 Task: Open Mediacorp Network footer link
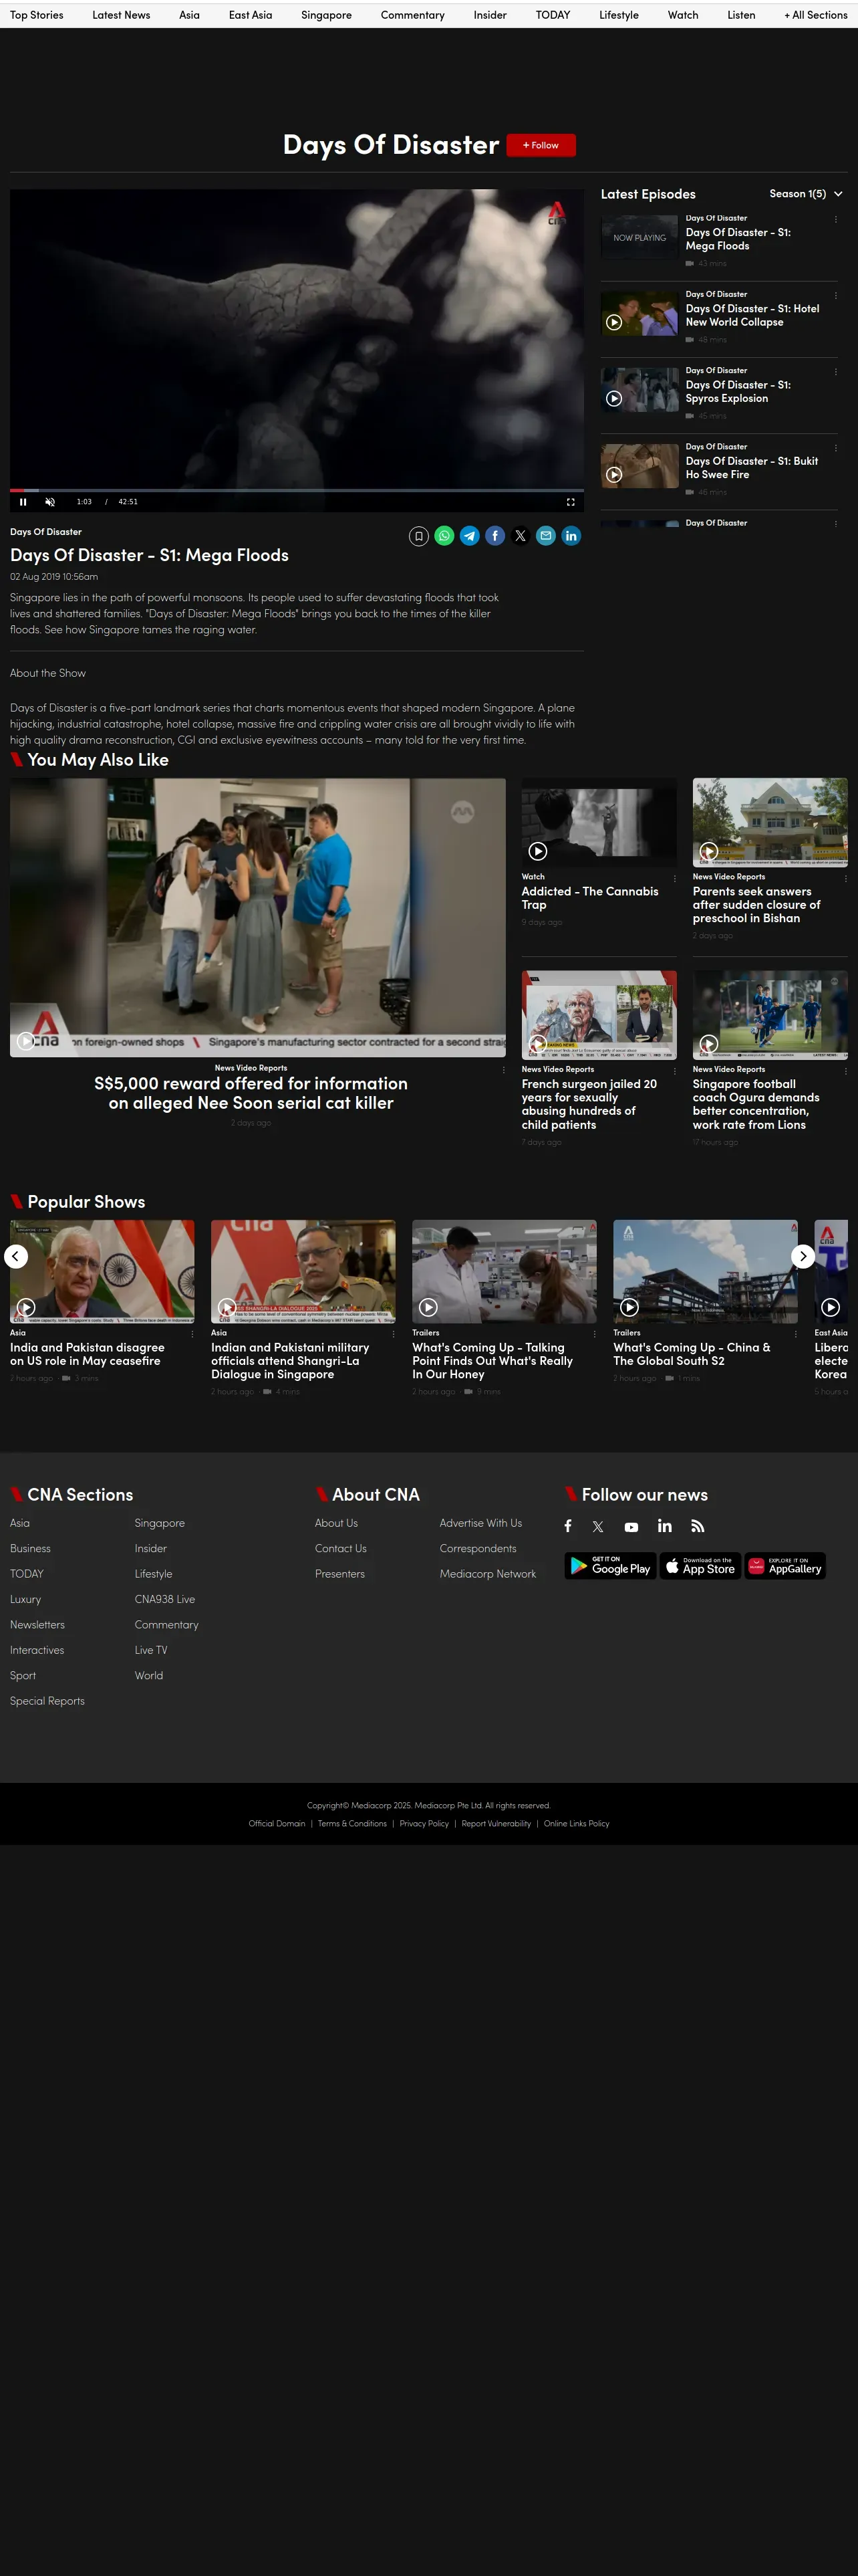487,1574
